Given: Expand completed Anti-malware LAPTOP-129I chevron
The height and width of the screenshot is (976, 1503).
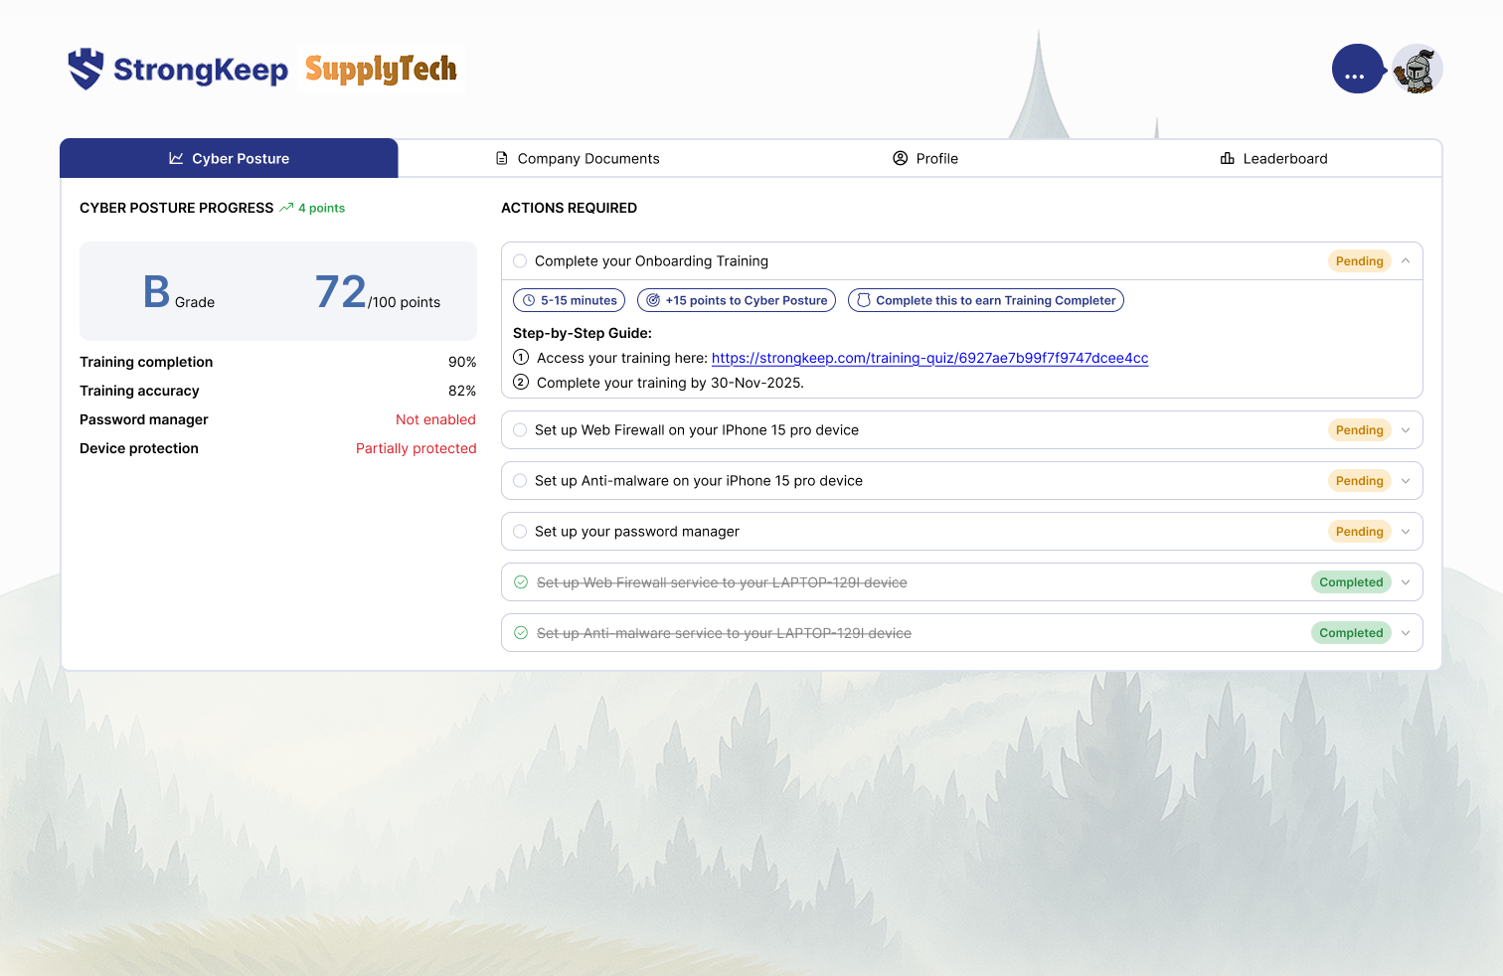Looking at the screenshot, I should coord(1406,633).
